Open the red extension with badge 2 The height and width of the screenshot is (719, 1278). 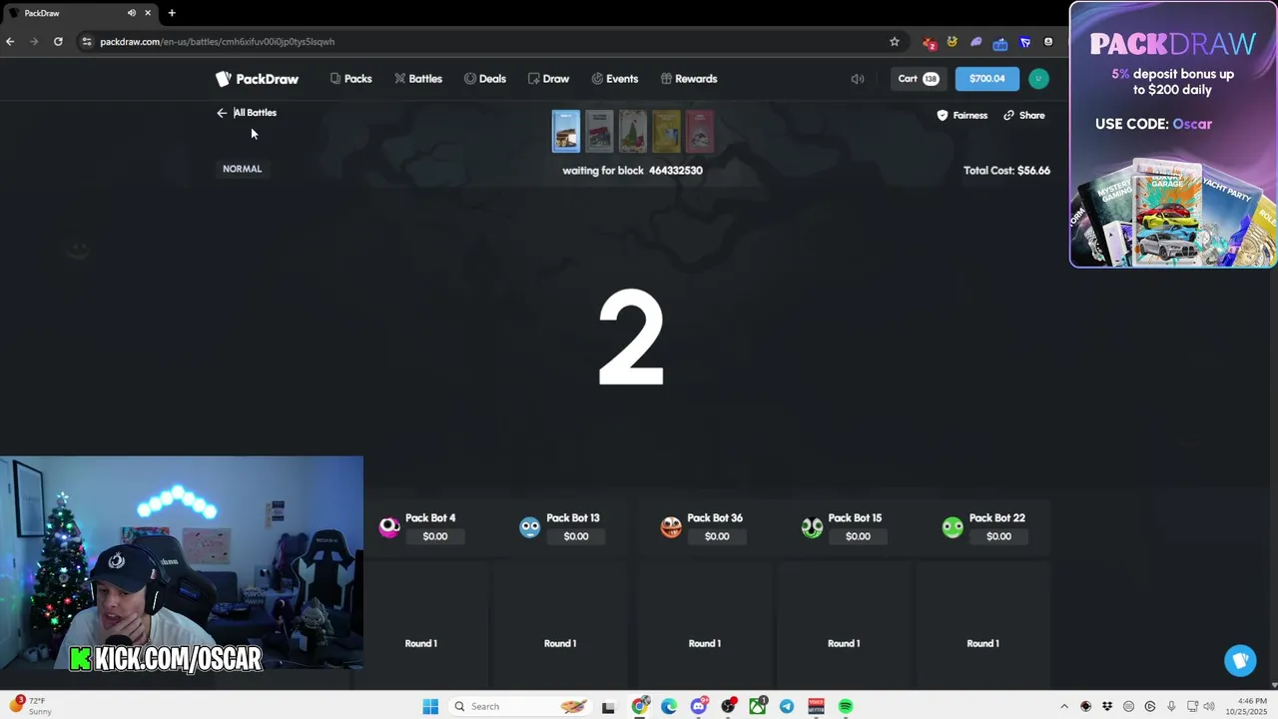[x=930, y=42]
